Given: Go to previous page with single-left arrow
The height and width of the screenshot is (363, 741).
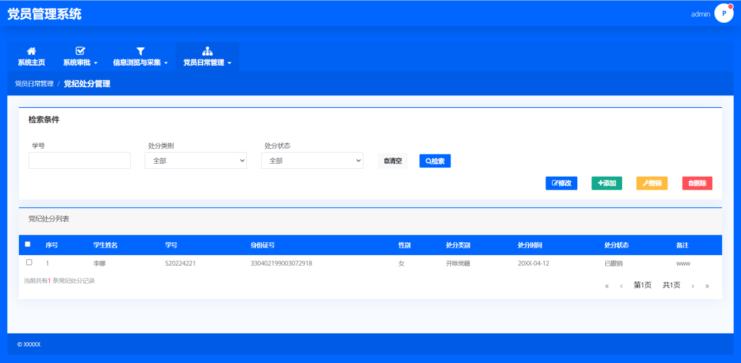Looking at the screenshot, I should click(621, 286).
